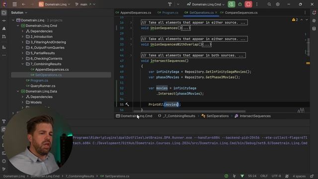Viewport: 318px width, 179px height.
Task: Open Solution view selector dropdown
Action: (x=19, y=12)
